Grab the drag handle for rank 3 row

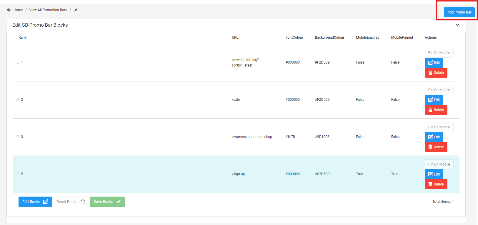click(18, 137)
